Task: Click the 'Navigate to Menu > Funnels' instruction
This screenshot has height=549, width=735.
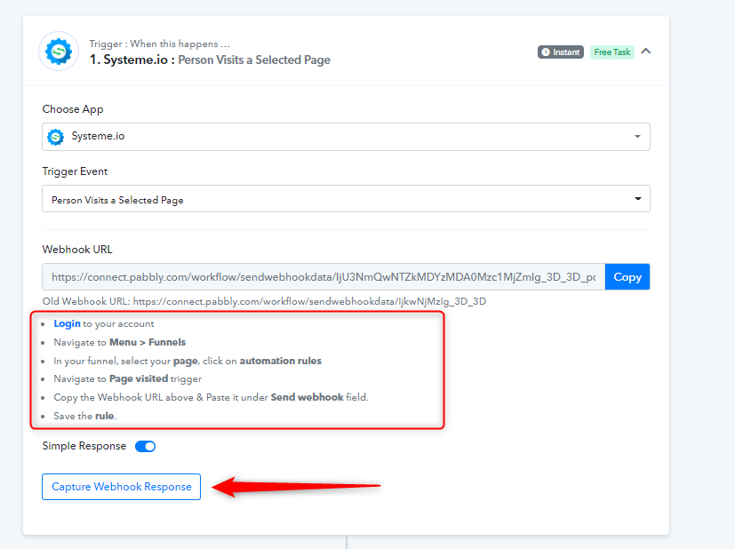Action: tap(119, 342)
